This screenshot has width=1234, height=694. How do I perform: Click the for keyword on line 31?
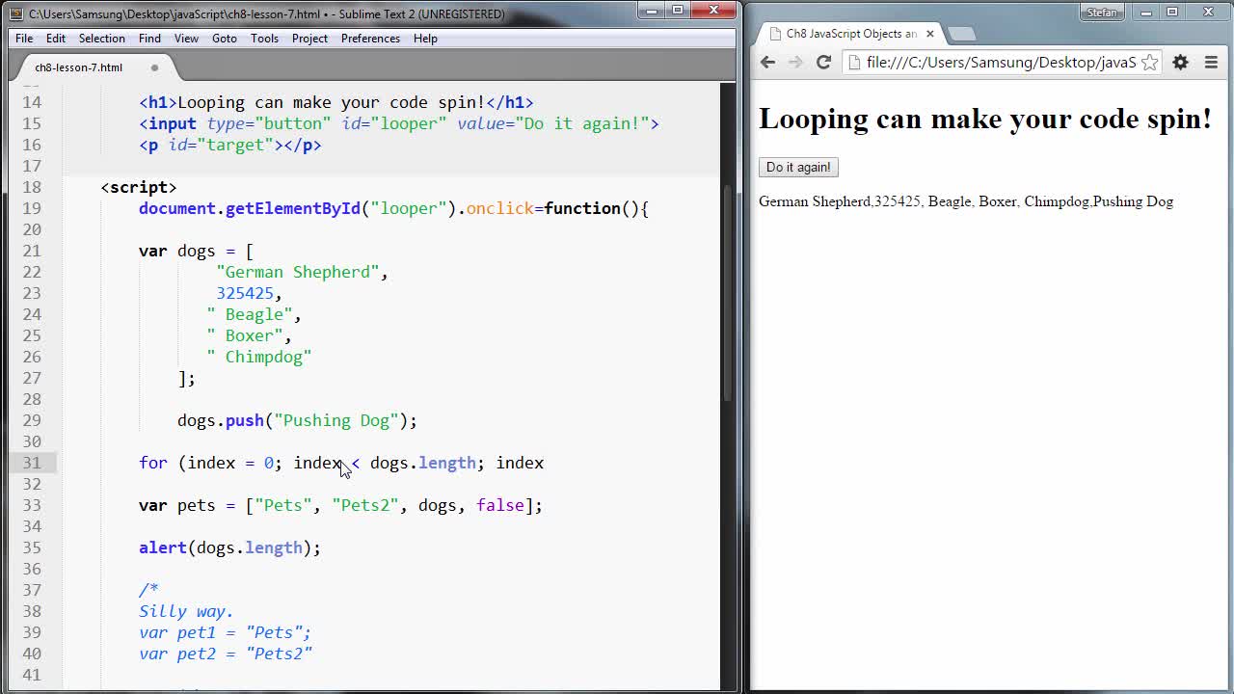152,463
